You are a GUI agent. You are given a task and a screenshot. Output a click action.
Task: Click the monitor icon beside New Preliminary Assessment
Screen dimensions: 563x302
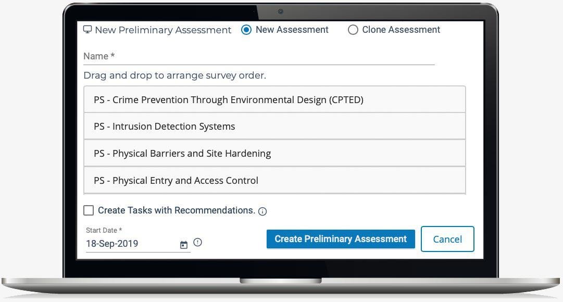click(x=88, y=29)
